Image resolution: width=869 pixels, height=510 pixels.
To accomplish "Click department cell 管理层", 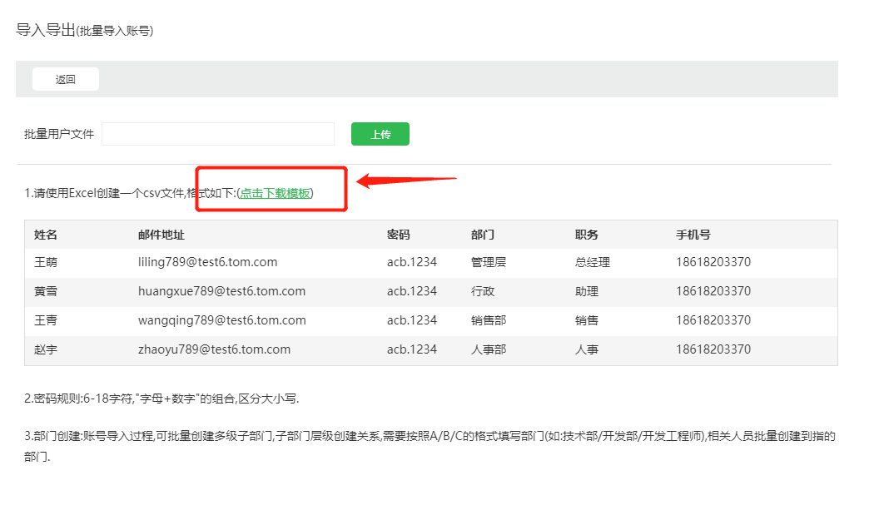I will 489,262.
